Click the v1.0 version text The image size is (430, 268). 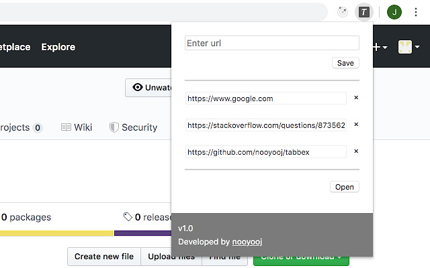coord(185,228)
